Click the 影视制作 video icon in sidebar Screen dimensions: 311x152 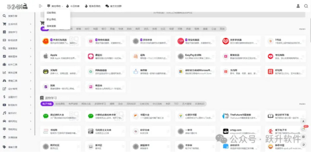(4, 105)
